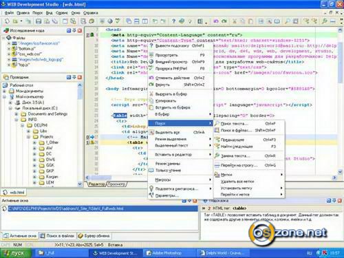The height and width of the screenshot is (258, 344).
Task: Open the Поиск в файлах bottom tab
Action: 57,236
